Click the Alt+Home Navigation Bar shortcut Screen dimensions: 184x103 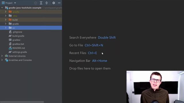(x=99, y=61)
